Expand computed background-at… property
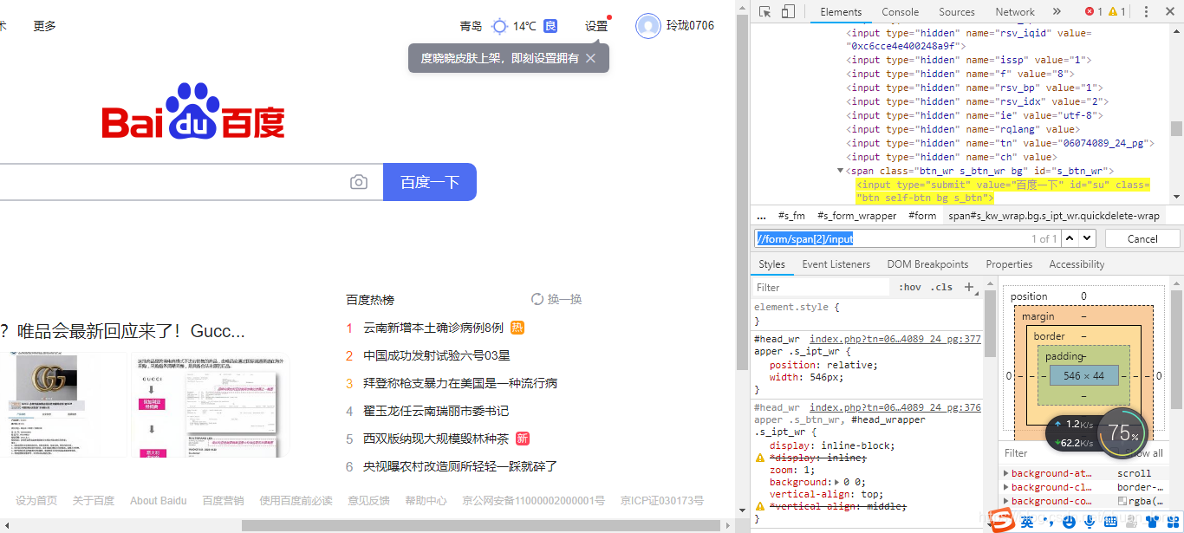Image resolution: width=1184 pixels, height=533 pixels. click(x=1005, y=473)
